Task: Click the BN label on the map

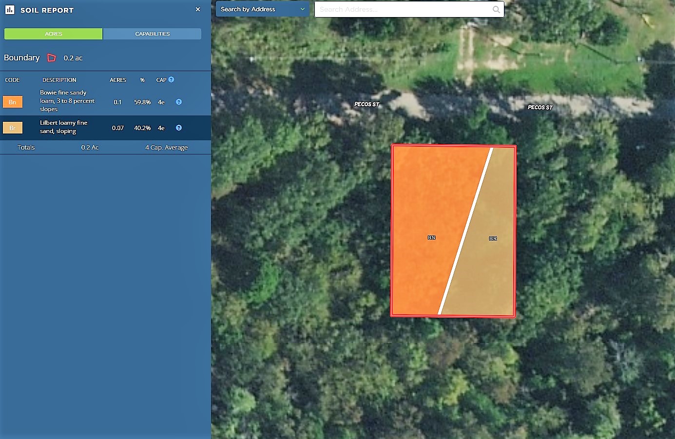Action: click(431, 238)
